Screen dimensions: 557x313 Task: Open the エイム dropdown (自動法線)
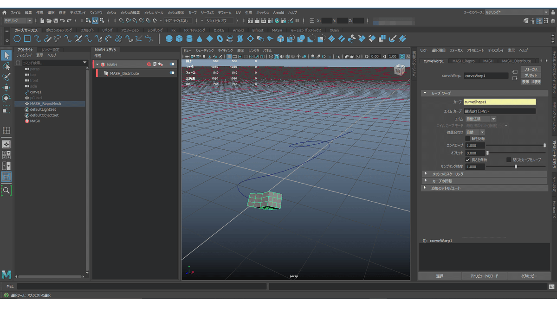tap(480, 119)
